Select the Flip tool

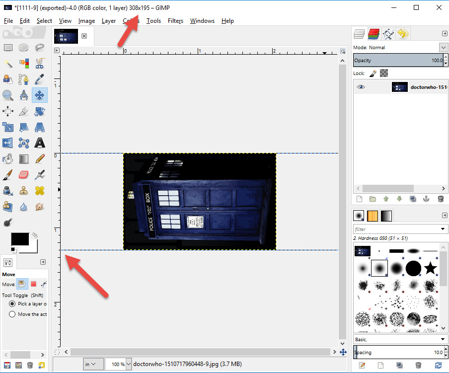click(x=8, y=143)
